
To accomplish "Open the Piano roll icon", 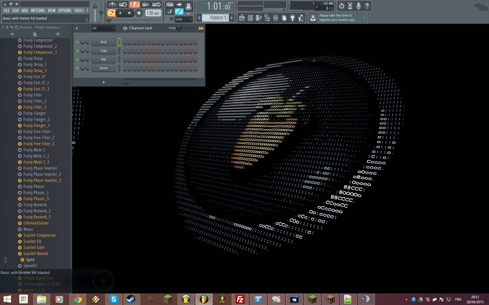I will pyautogui.click(x=258, y=18).
